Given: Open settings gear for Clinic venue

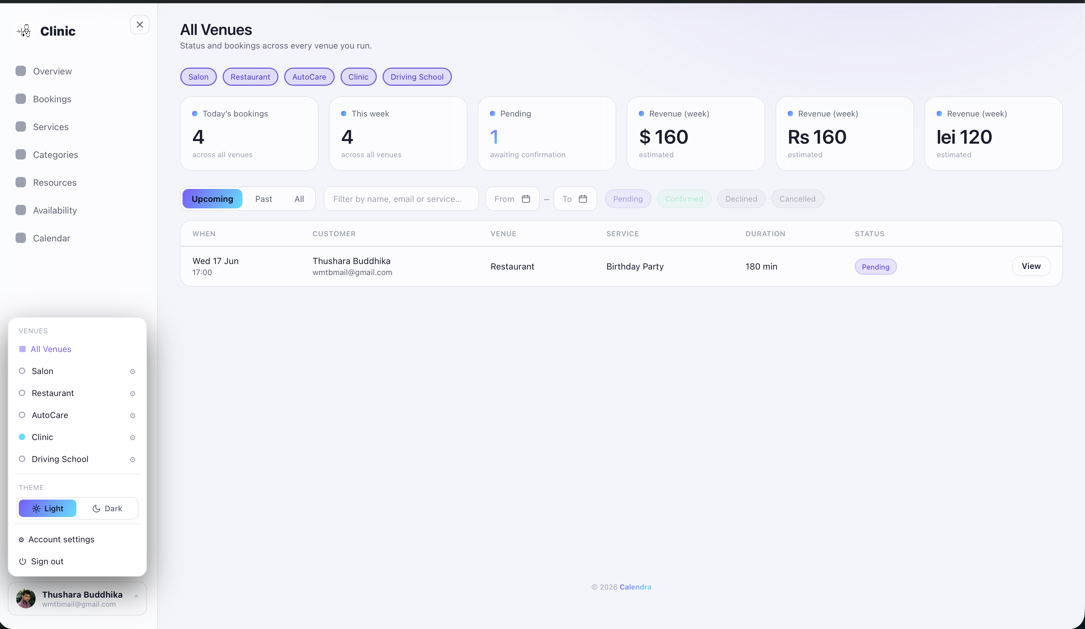Looking at the screenshot, I should tap(133, 437).
